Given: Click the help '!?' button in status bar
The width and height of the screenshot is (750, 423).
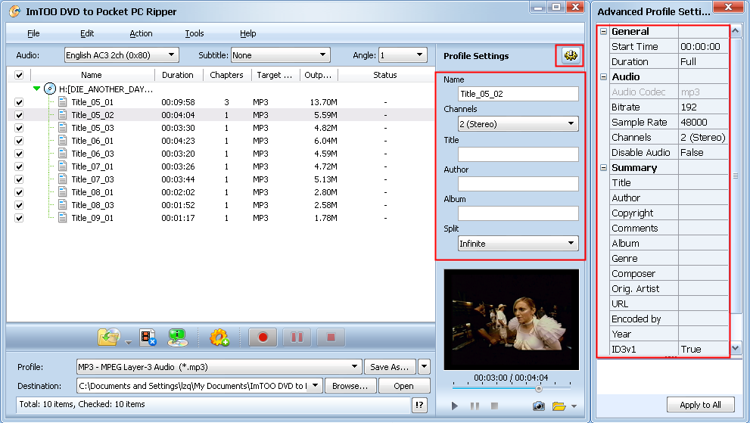Looking at the screenshot, I should [x=419, y=406].
